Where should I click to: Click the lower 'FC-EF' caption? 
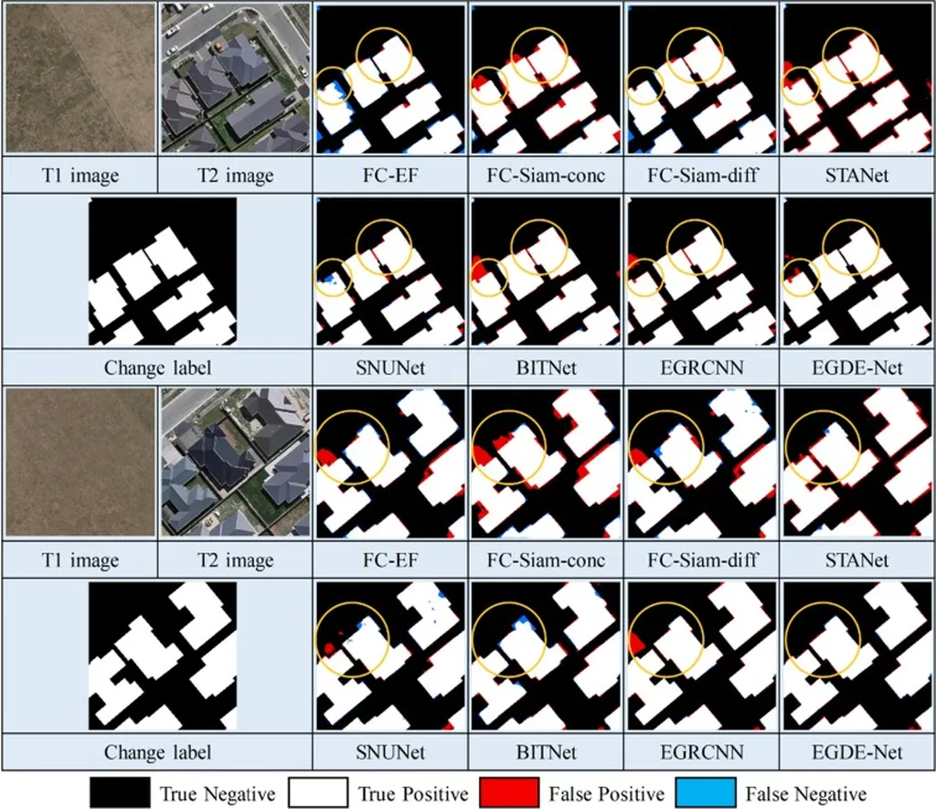tap(390, 560)
